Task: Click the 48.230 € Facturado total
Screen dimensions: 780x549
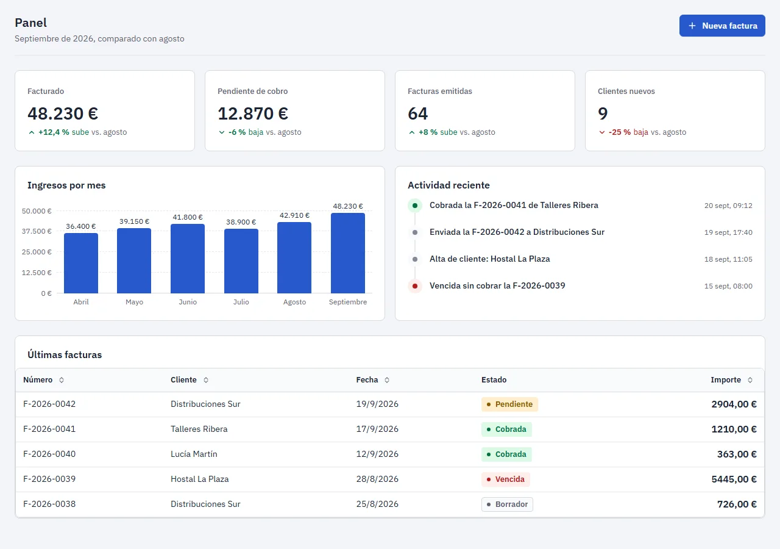Action: [63, 114]
